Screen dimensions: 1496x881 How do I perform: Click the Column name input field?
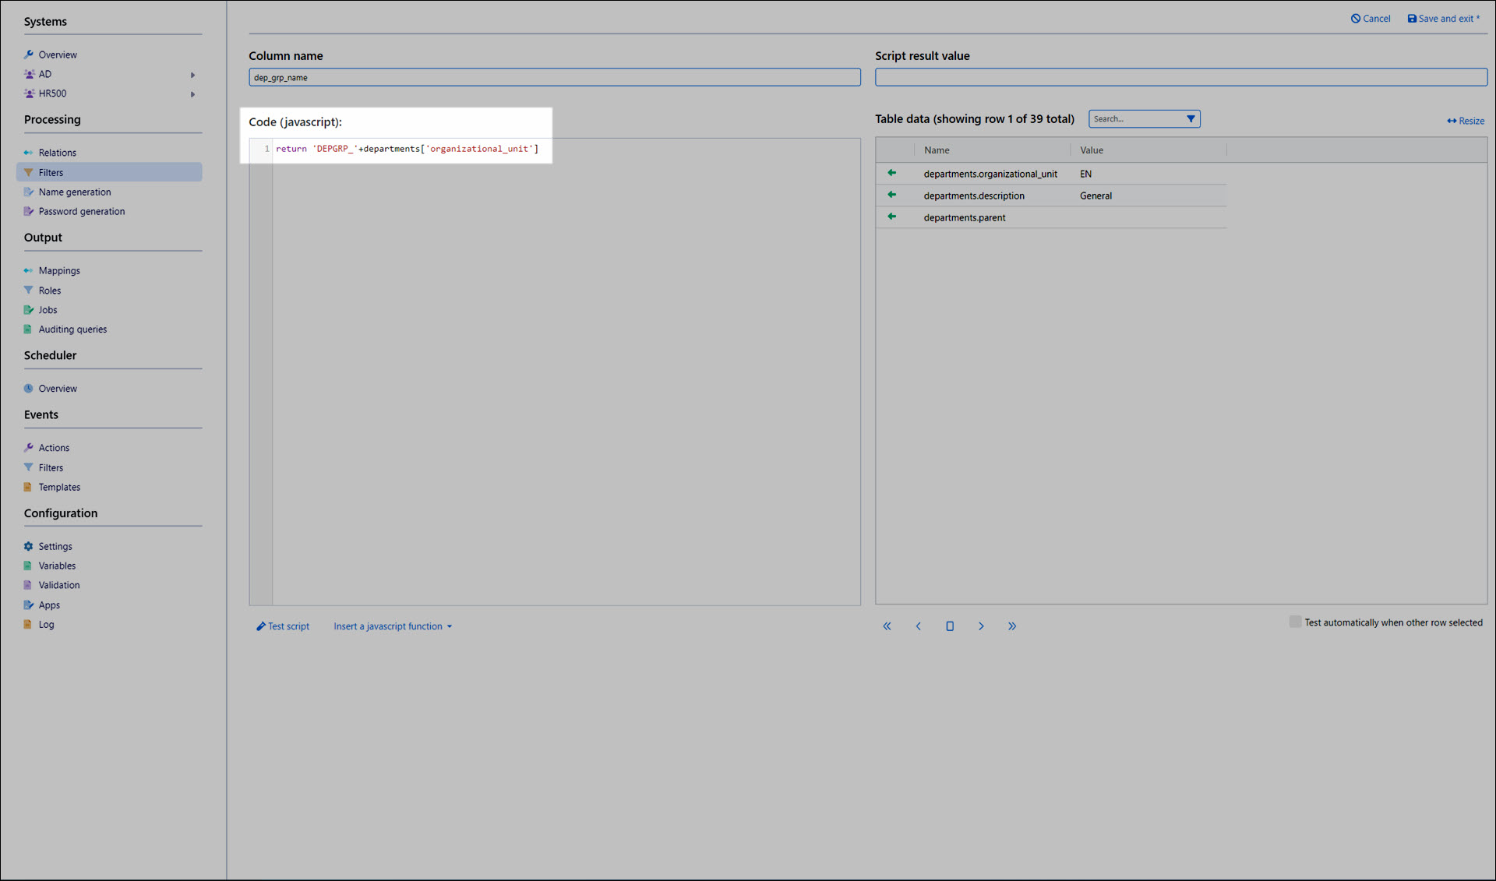(554, 77)
